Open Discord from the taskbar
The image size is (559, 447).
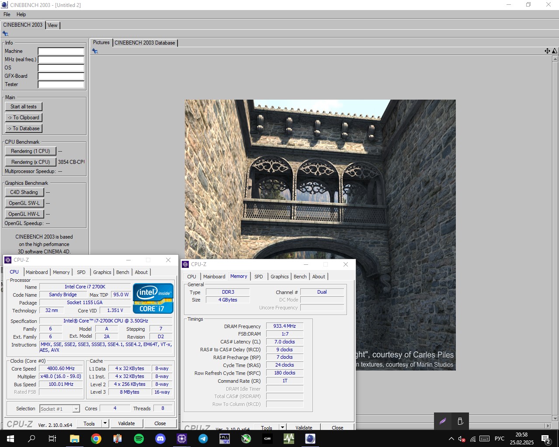click(160, 439)
